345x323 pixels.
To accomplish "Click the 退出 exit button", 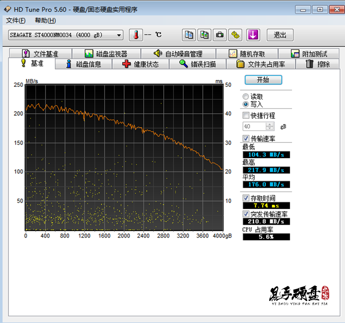I will click(280, 35).
